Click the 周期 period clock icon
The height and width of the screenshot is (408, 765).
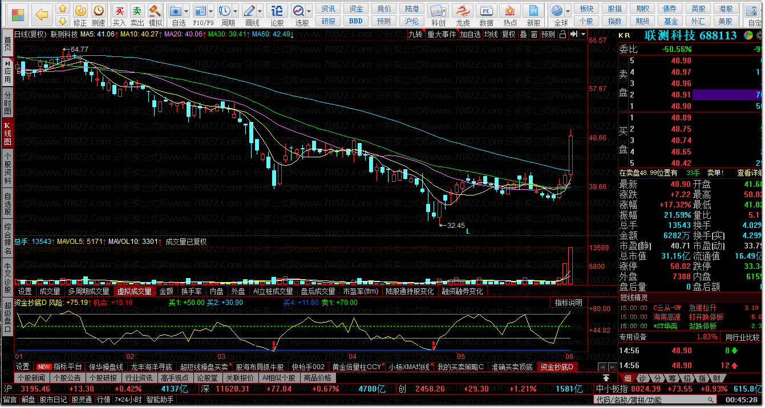(x=225, y=10)
